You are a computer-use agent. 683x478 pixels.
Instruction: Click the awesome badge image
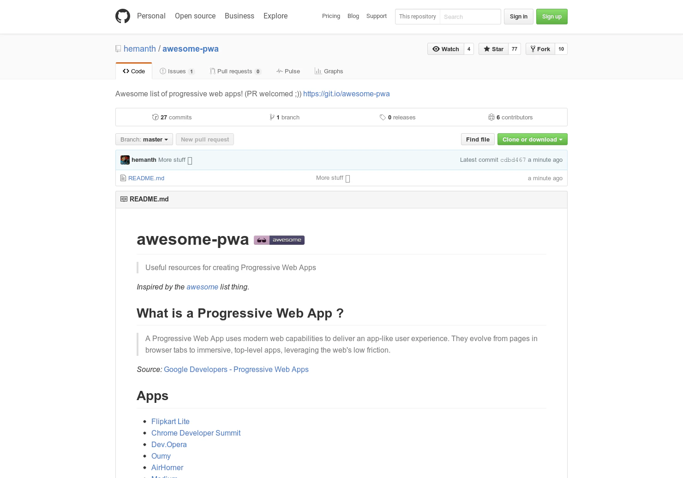(x=279, y=240)
